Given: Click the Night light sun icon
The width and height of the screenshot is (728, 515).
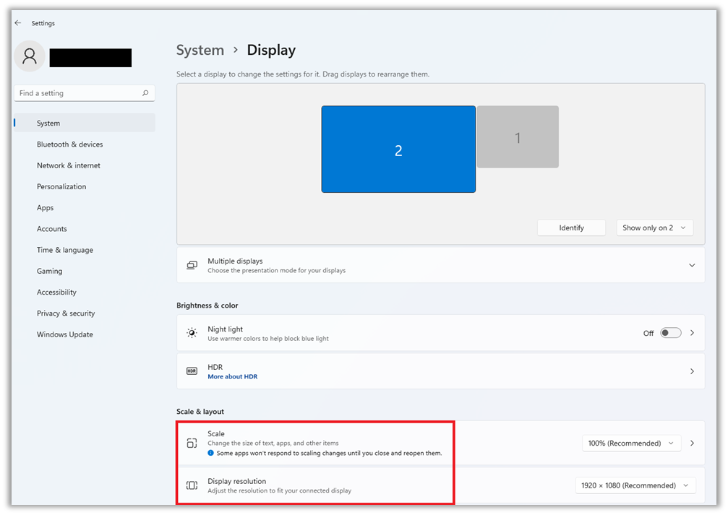Looking at the screenshot, I should pos(192,333).
